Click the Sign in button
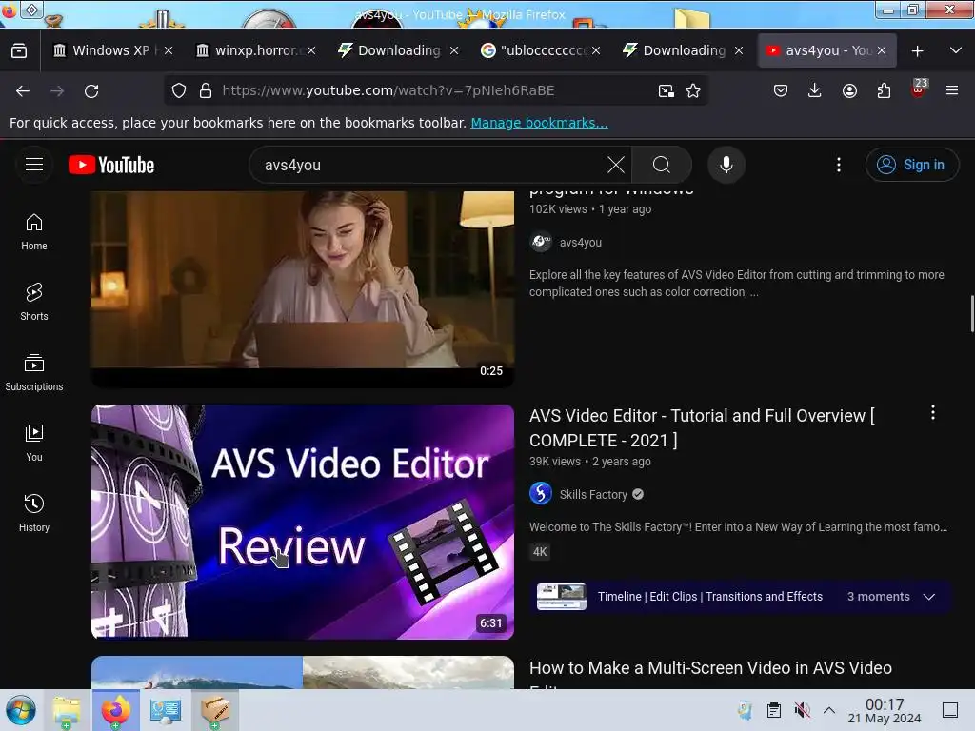The image size is (975, 731). [x=912, y=165]
